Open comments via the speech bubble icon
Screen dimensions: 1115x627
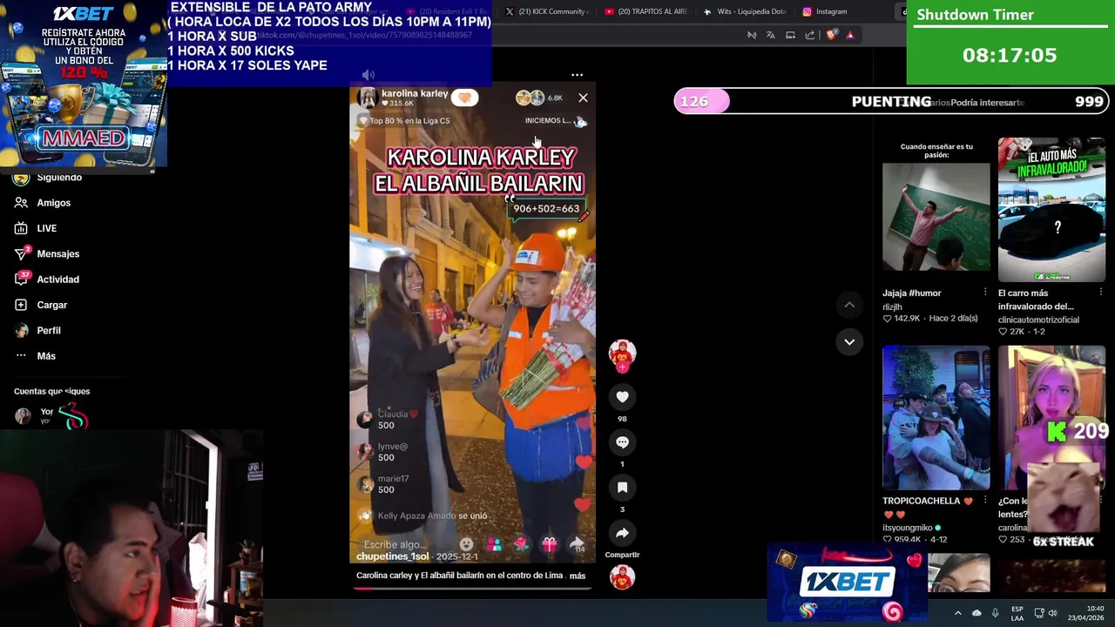(x=622, y=442)
